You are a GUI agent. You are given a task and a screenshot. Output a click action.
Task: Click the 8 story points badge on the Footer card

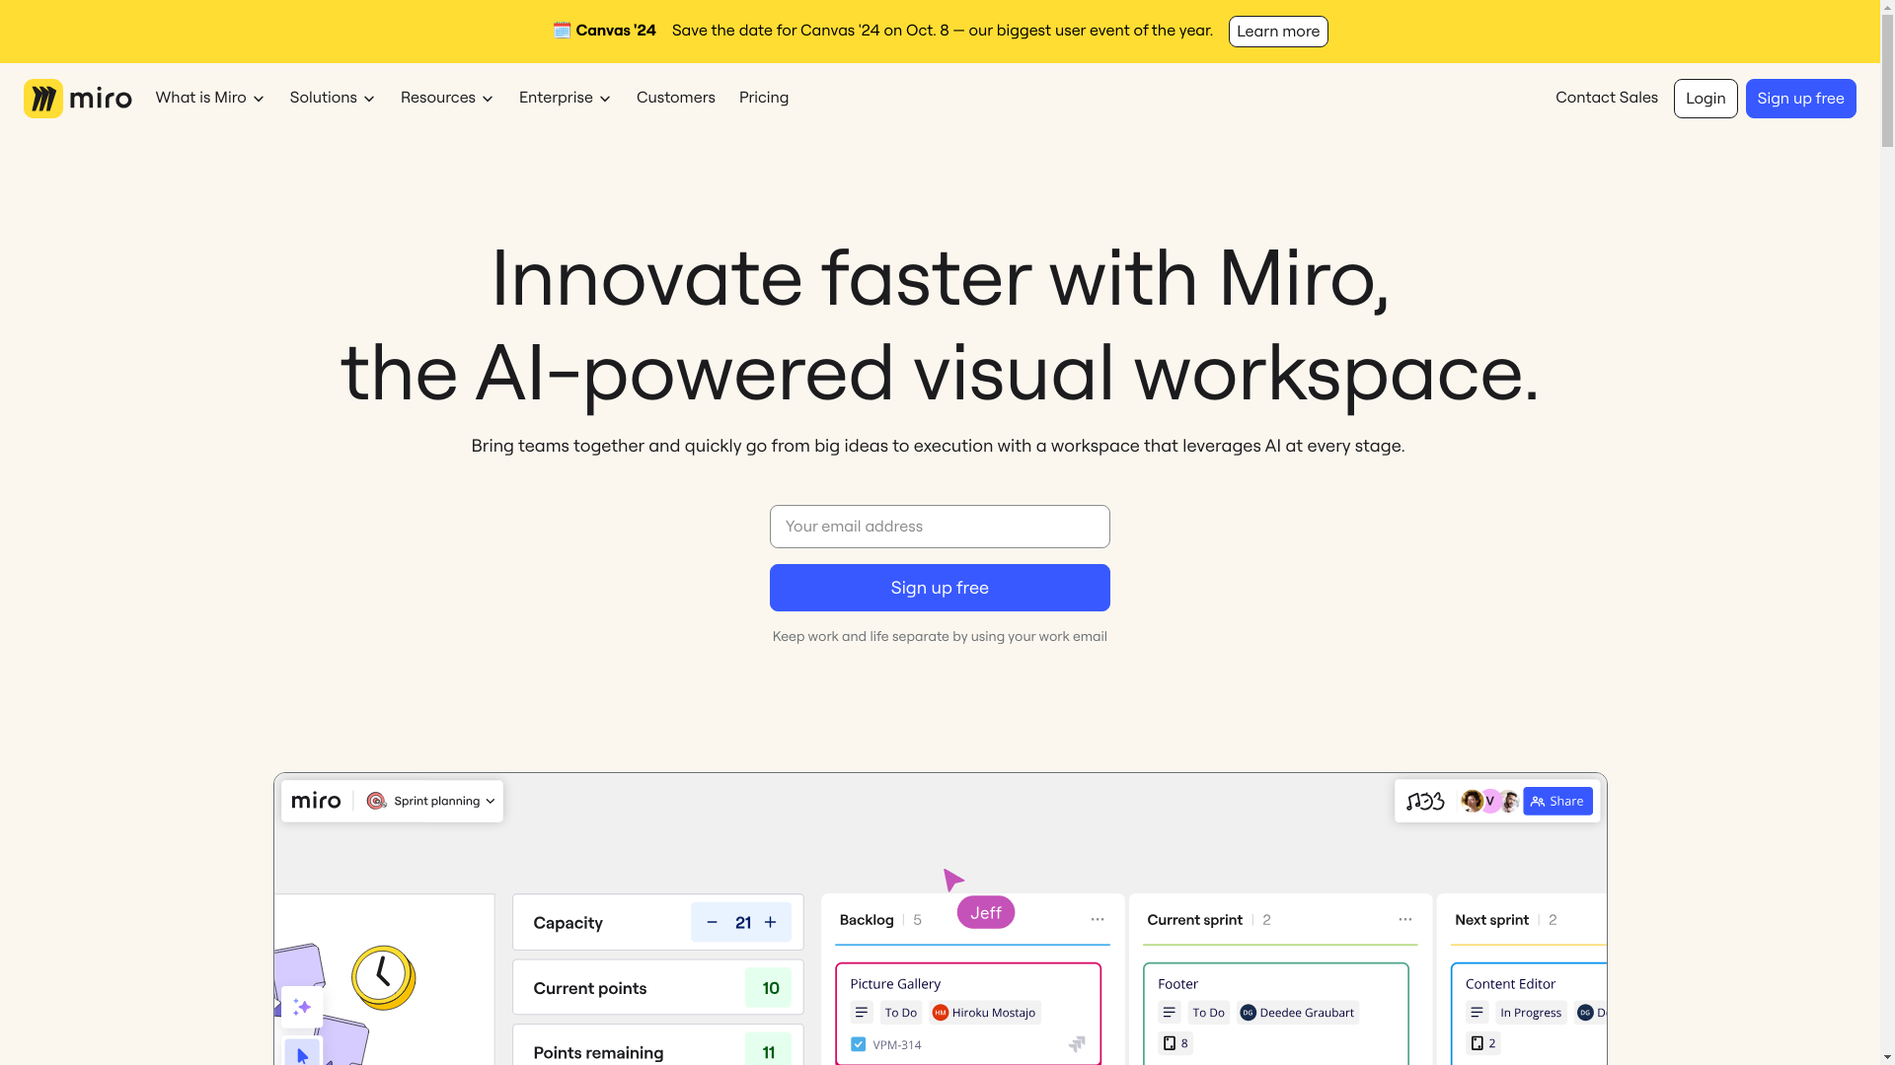point(1175,1043)
